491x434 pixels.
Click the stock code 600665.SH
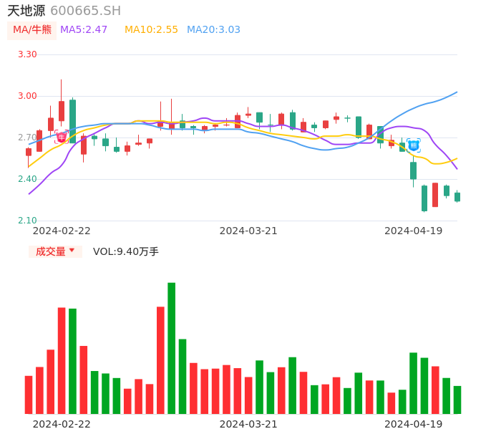point(85,11)
